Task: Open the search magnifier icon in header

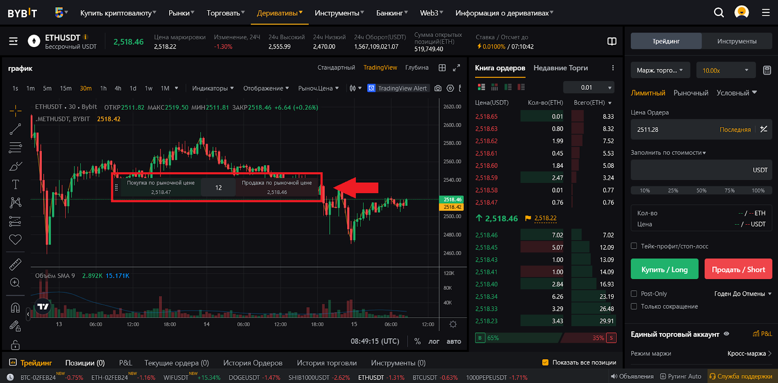Action: pyautogui.click(x=719, y=13)
